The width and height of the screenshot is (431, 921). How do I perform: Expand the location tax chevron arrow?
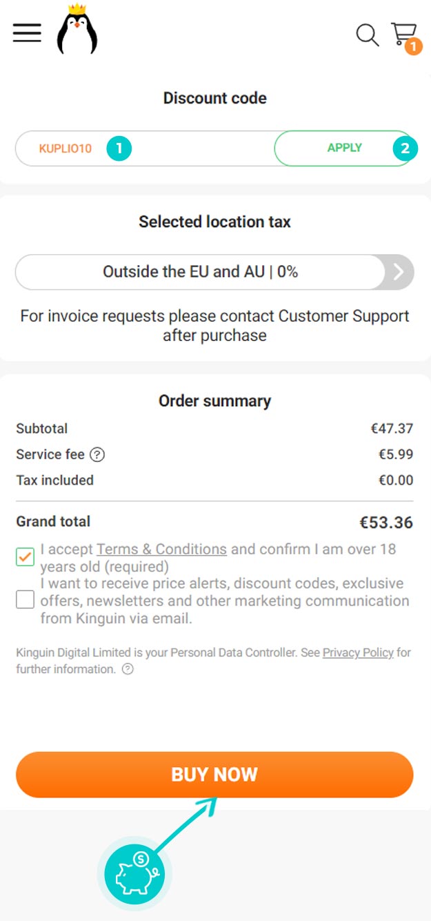click(399, 272)
